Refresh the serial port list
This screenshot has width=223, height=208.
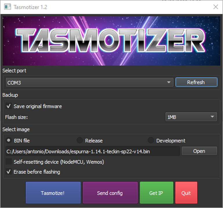196,82
